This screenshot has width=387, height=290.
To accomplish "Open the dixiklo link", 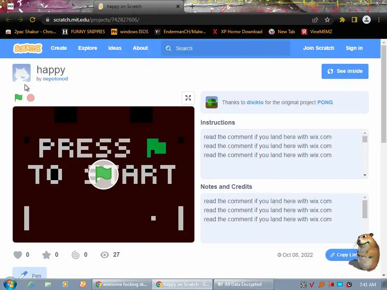I will coord(255,102).
